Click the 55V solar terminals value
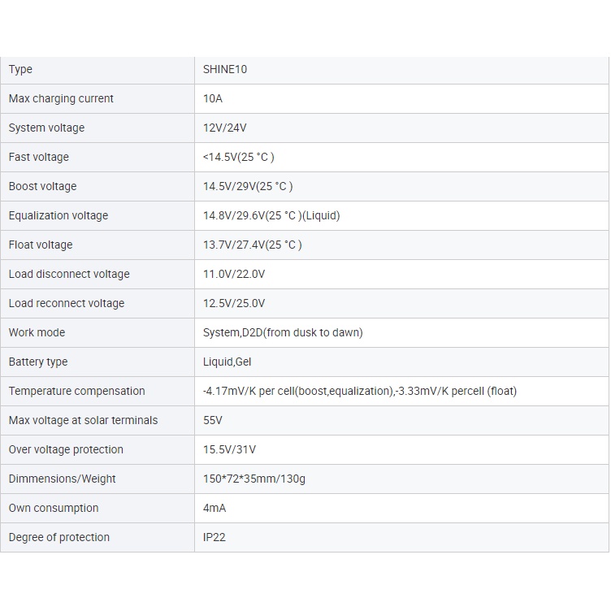Viewport: 611px width, 611px height. coord(213,420)
